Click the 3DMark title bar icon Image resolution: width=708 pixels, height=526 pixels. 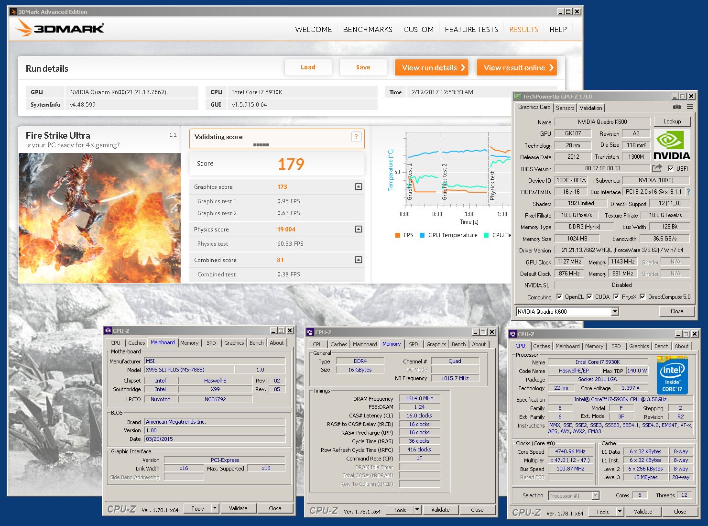tap(13, 11)
